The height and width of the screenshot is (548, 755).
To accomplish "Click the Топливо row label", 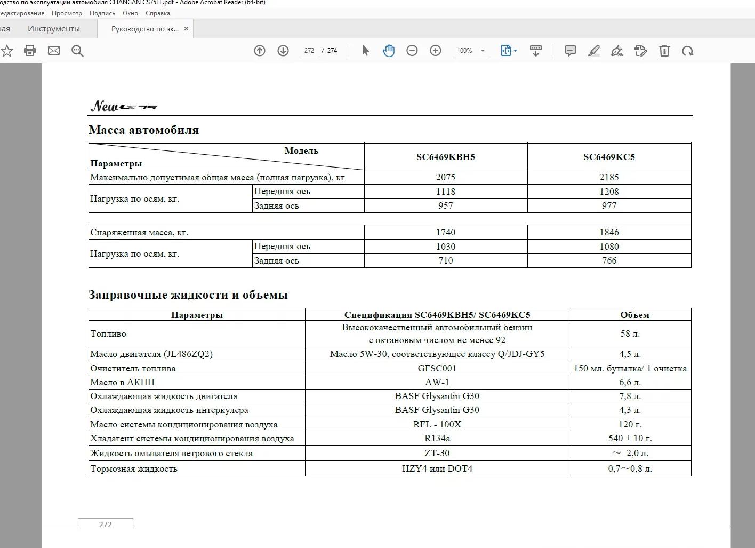I will pos(108,334).
